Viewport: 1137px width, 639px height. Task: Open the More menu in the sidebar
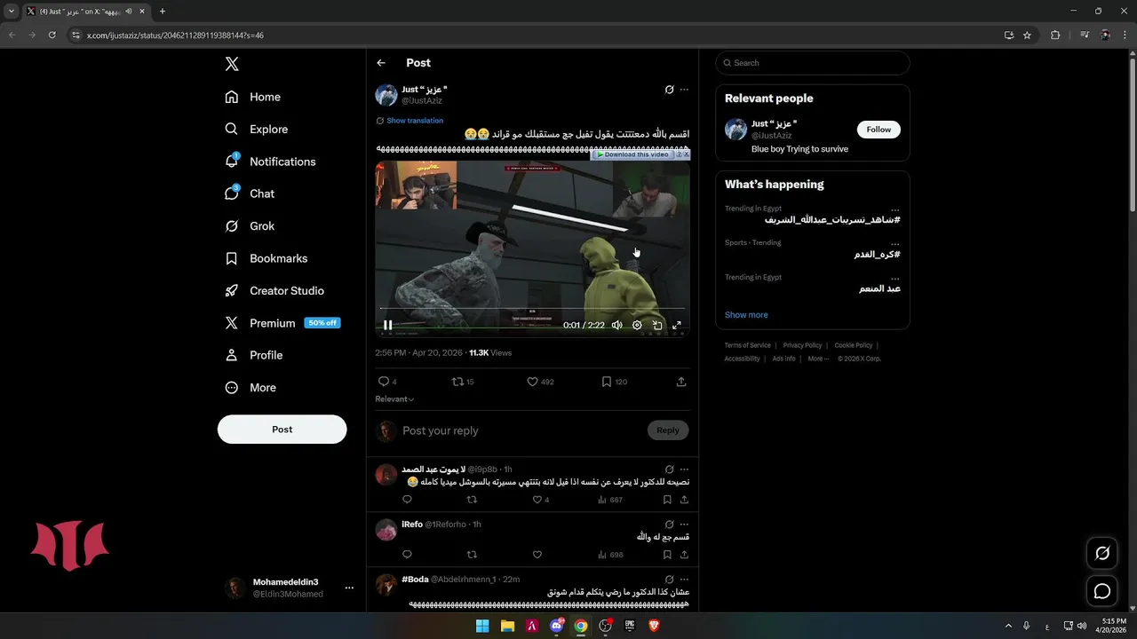tap(250, 388)
